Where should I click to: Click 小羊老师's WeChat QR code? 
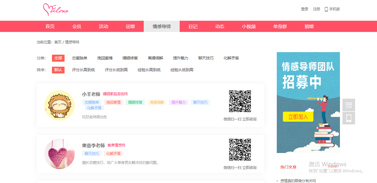[240, 101]
